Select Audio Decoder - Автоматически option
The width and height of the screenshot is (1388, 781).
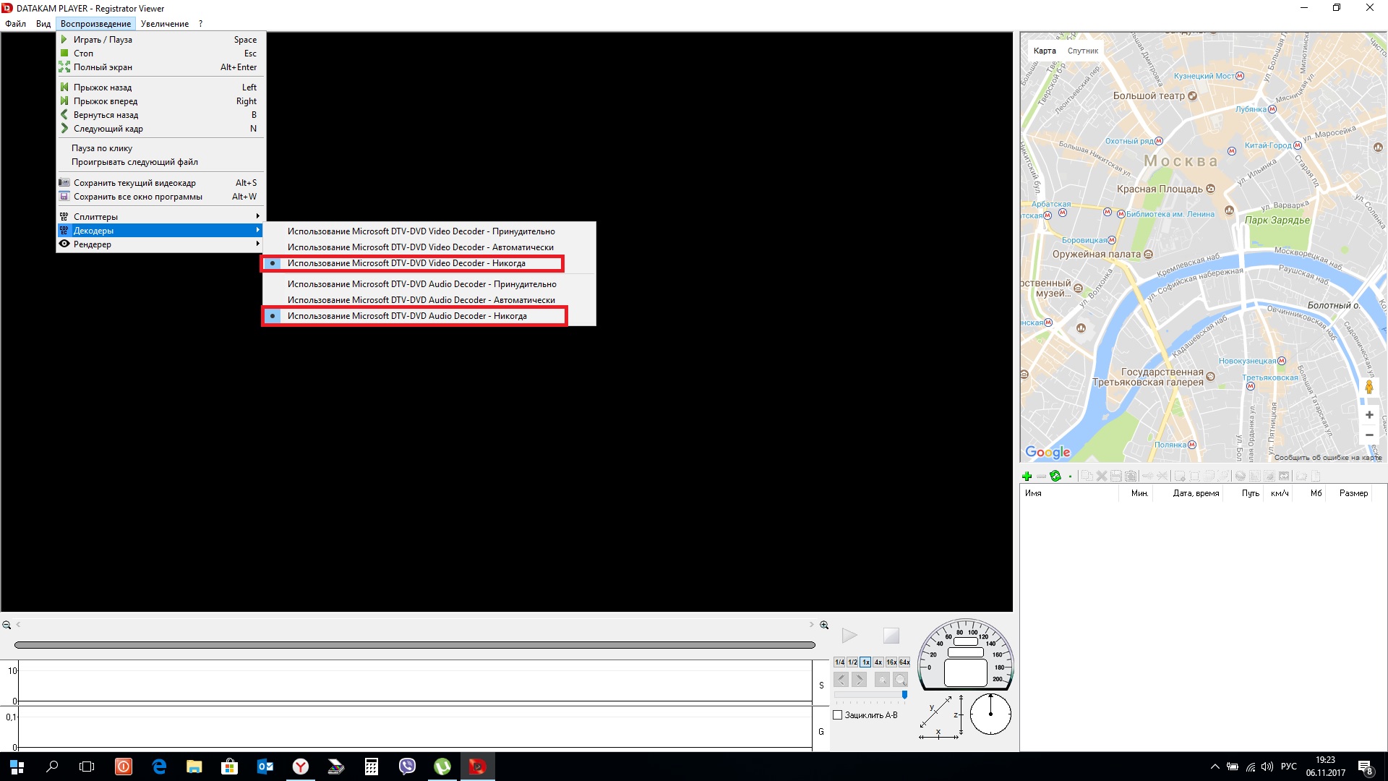[x=421, y=300]
